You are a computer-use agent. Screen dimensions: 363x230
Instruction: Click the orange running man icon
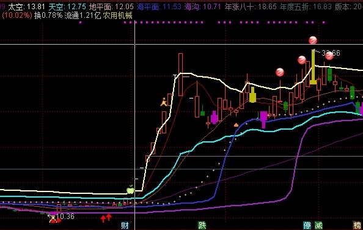[x=164, y=102]
